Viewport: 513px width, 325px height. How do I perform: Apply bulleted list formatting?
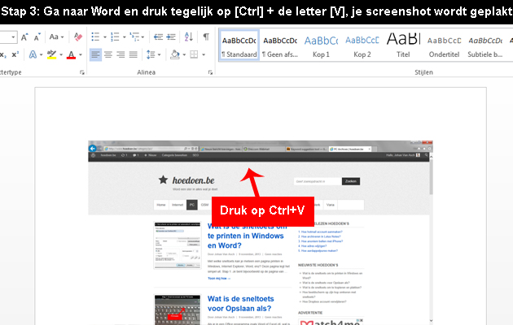[x=95, y=37]
